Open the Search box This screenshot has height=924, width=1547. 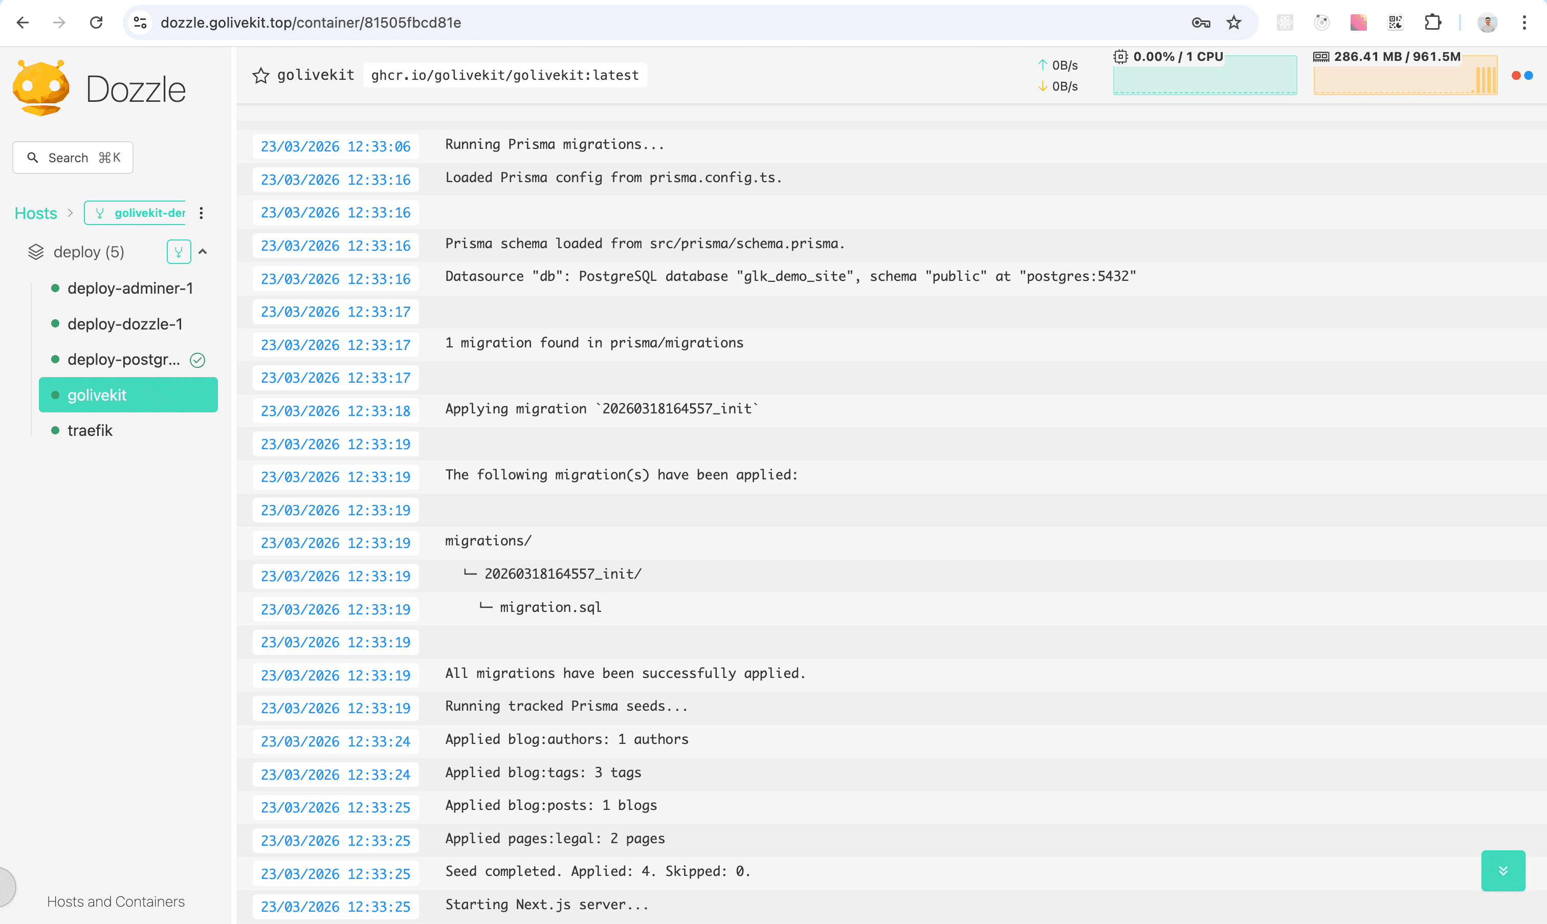(x=73, y=158)
